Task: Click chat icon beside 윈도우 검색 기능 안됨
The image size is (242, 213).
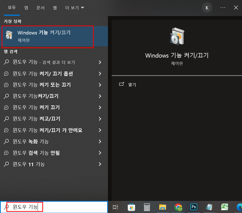Action: click(6, 153)
